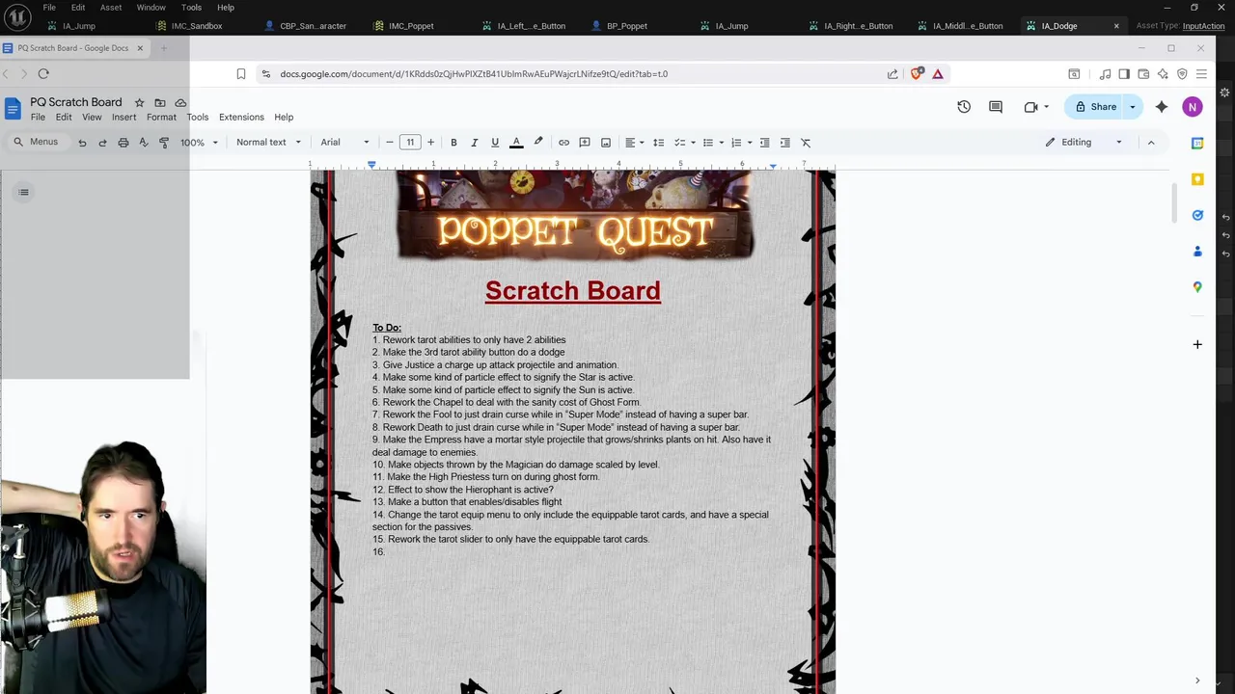This screenshot has height=694, width=1235.
Task: Show document outline with the tabs icon
Action: 24,192
